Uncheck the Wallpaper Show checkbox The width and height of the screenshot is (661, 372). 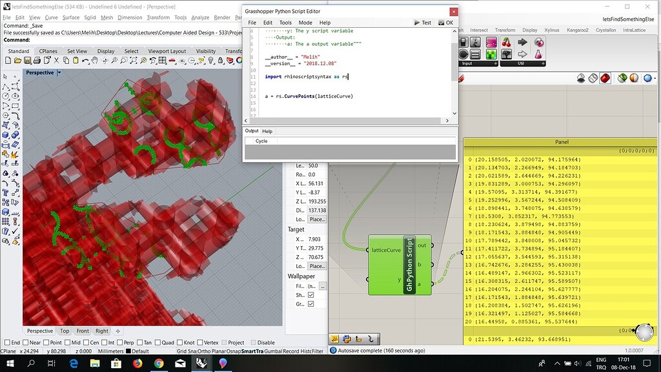[310, 294]
